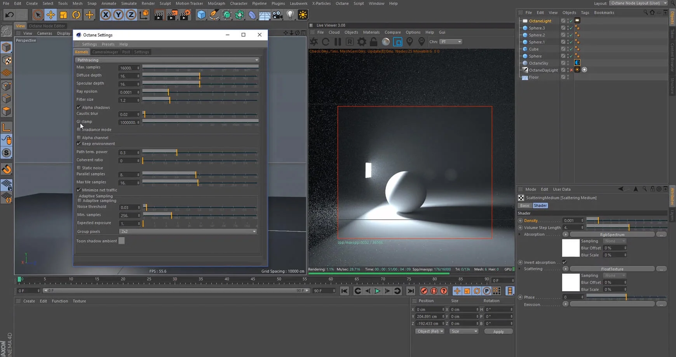Open the Octane menu in menu bar
Image resolution: width=676 pixels, height=357 pixels.
(x=342, y=3)
